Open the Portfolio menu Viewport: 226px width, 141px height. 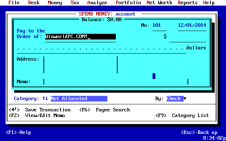click(x=128, y=2)
